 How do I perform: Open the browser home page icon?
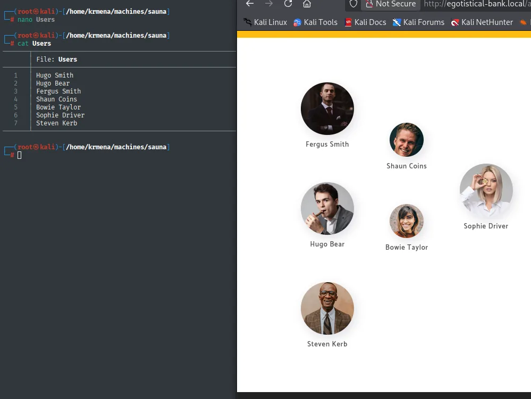pos(307,4)
